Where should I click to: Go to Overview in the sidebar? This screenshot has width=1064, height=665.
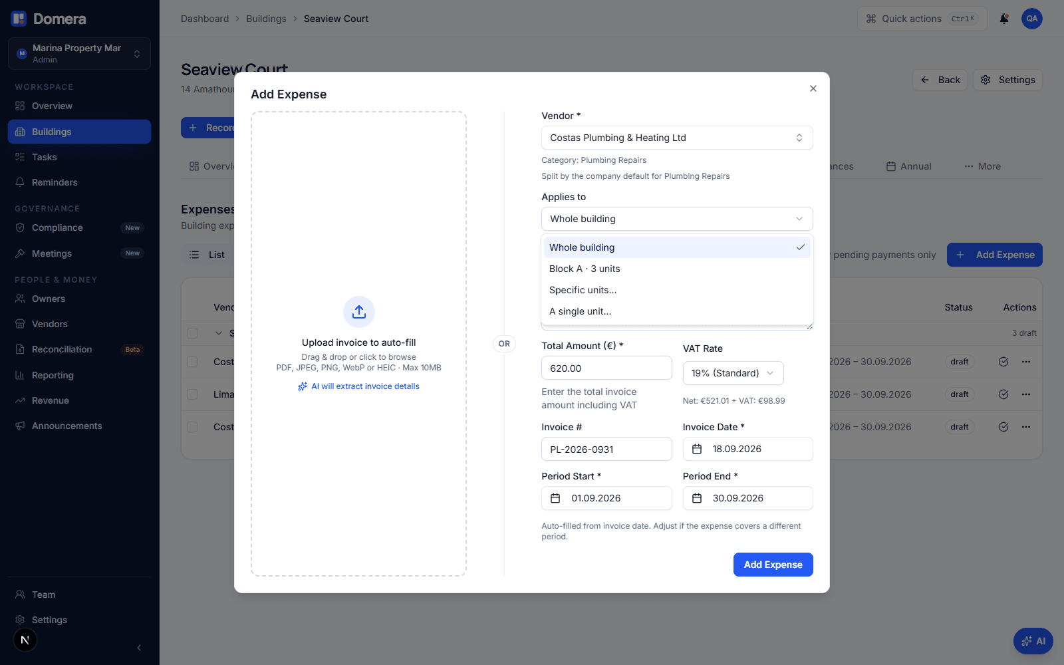click(x=79, y=106)
